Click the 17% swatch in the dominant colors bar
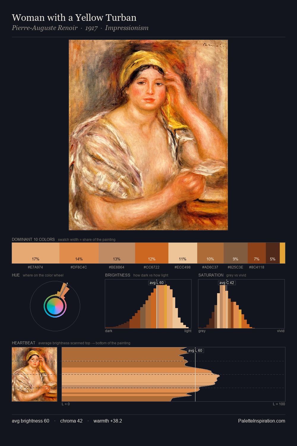The image size is (297, 446). (x=36, y=253)
